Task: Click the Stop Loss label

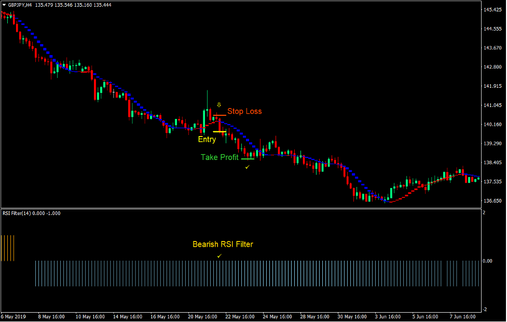Action: pyautogui.click(x=244, y=111)
